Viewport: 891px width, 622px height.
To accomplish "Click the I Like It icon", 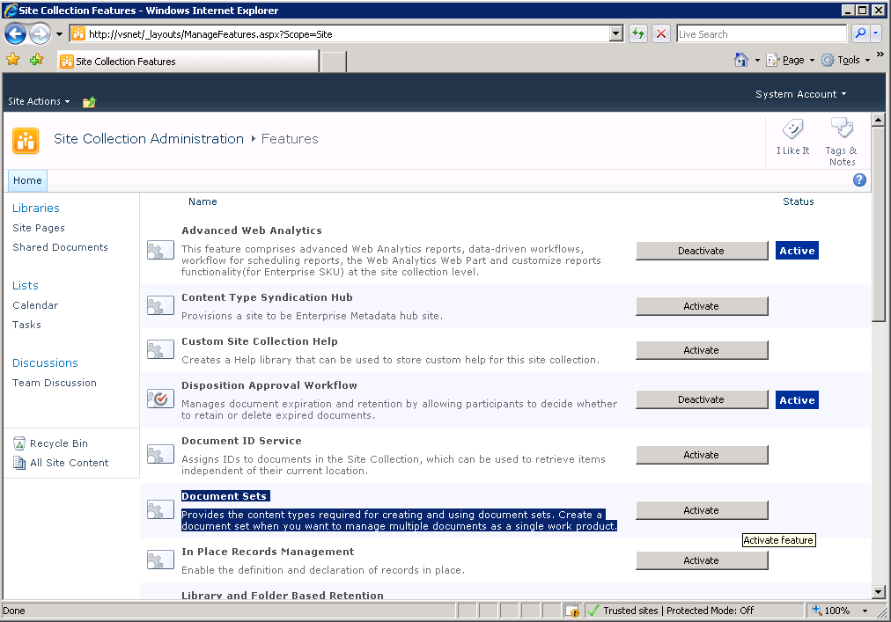I will point(792,132).
